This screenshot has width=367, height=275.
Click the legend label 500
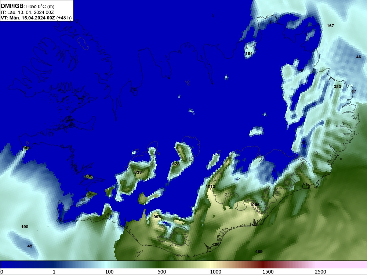click(x=162, y=272)
